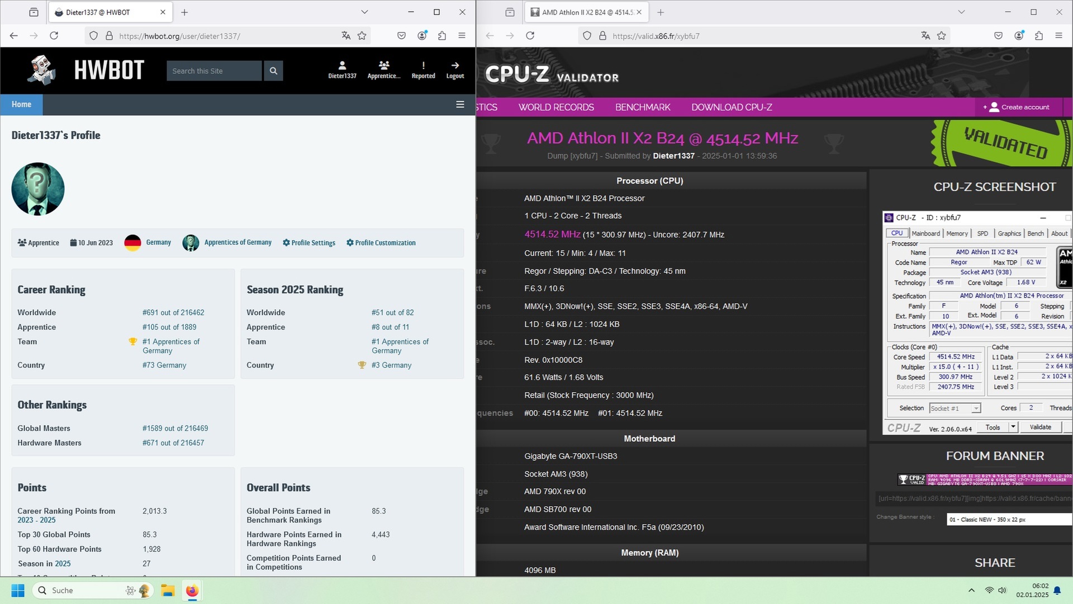Click the profile avatar picture
1073x604 pixels.
click(38, 189)
